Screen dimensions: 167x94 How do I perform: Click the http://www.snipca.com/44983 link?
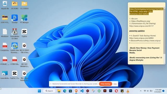[141, 38]
